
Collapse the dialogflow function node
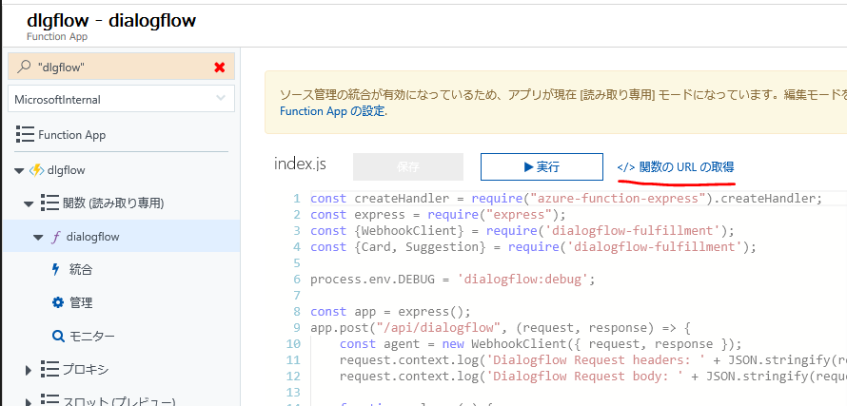click(38, 237)
